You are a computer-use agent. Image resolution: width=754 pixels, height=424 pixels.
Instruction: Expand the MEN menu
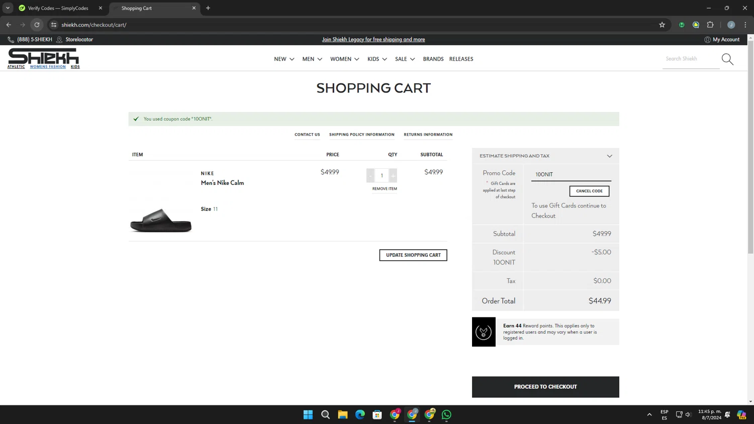pyautogui.click(x=312, y=59)
